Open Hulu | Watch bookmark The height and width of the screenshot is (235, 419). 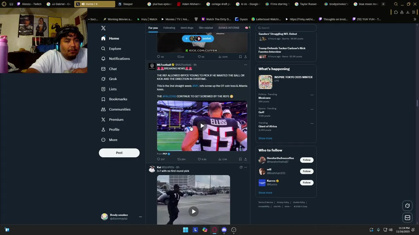pyautogui.click(x=147, y=19)
